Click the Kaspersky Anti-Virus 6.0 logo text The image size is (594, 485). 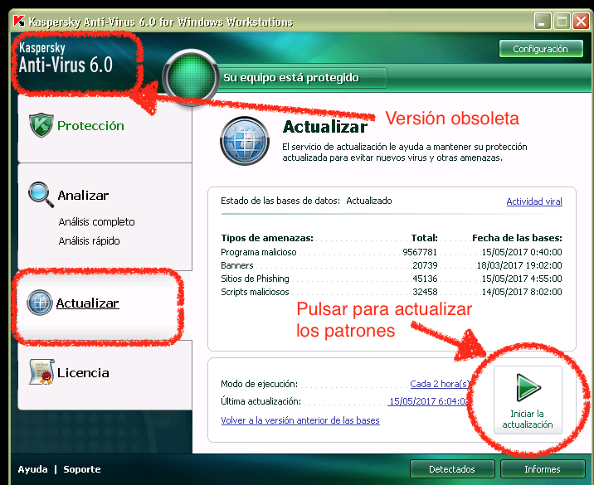66,58
